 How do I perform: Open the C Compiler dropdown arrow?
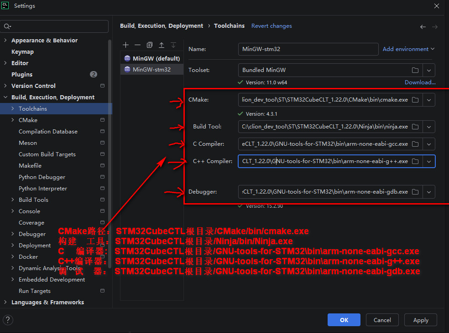click(428, 144)
